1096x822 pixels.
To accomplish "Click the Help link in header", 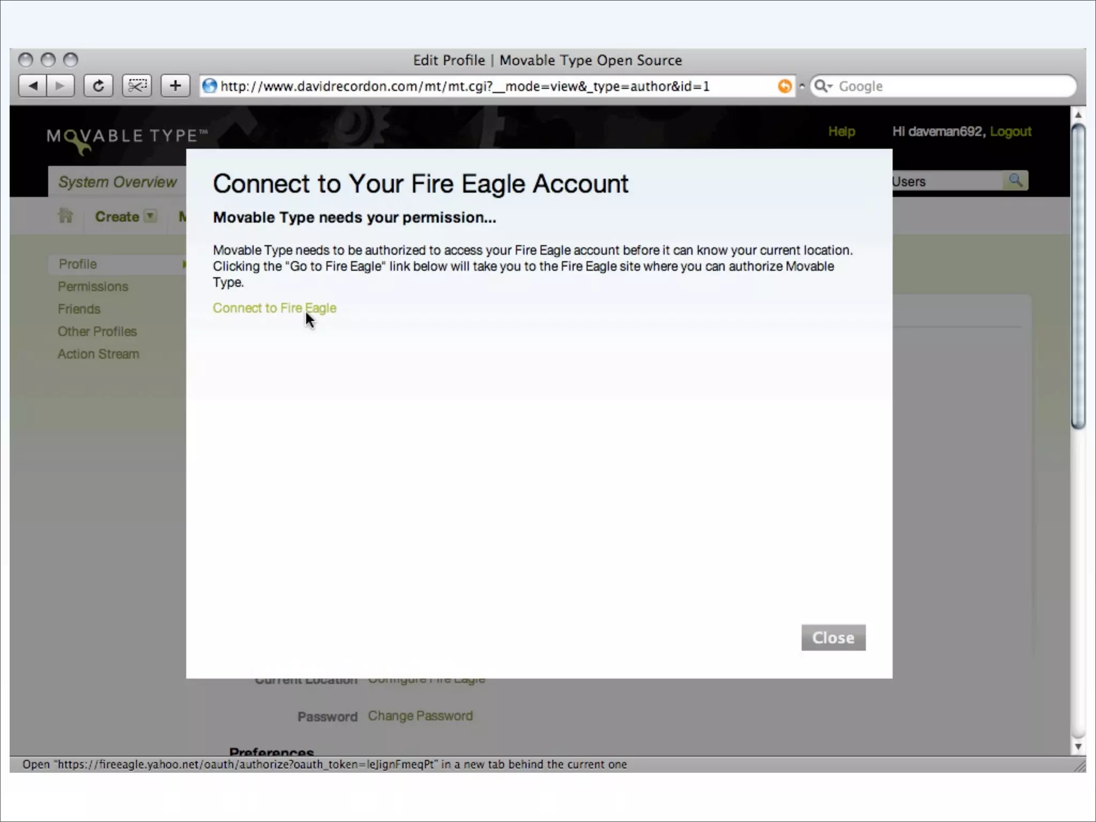I will (841, 132).
